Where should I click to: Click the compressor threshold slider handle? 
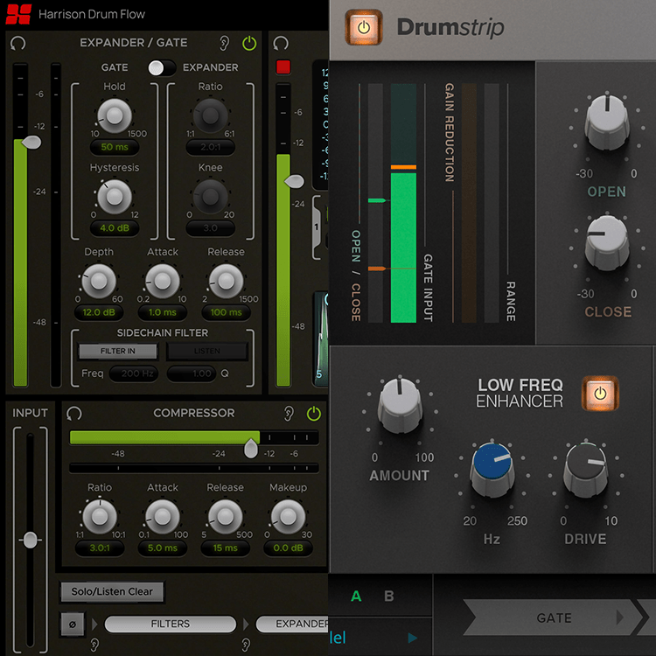click(x=251, y=449)
